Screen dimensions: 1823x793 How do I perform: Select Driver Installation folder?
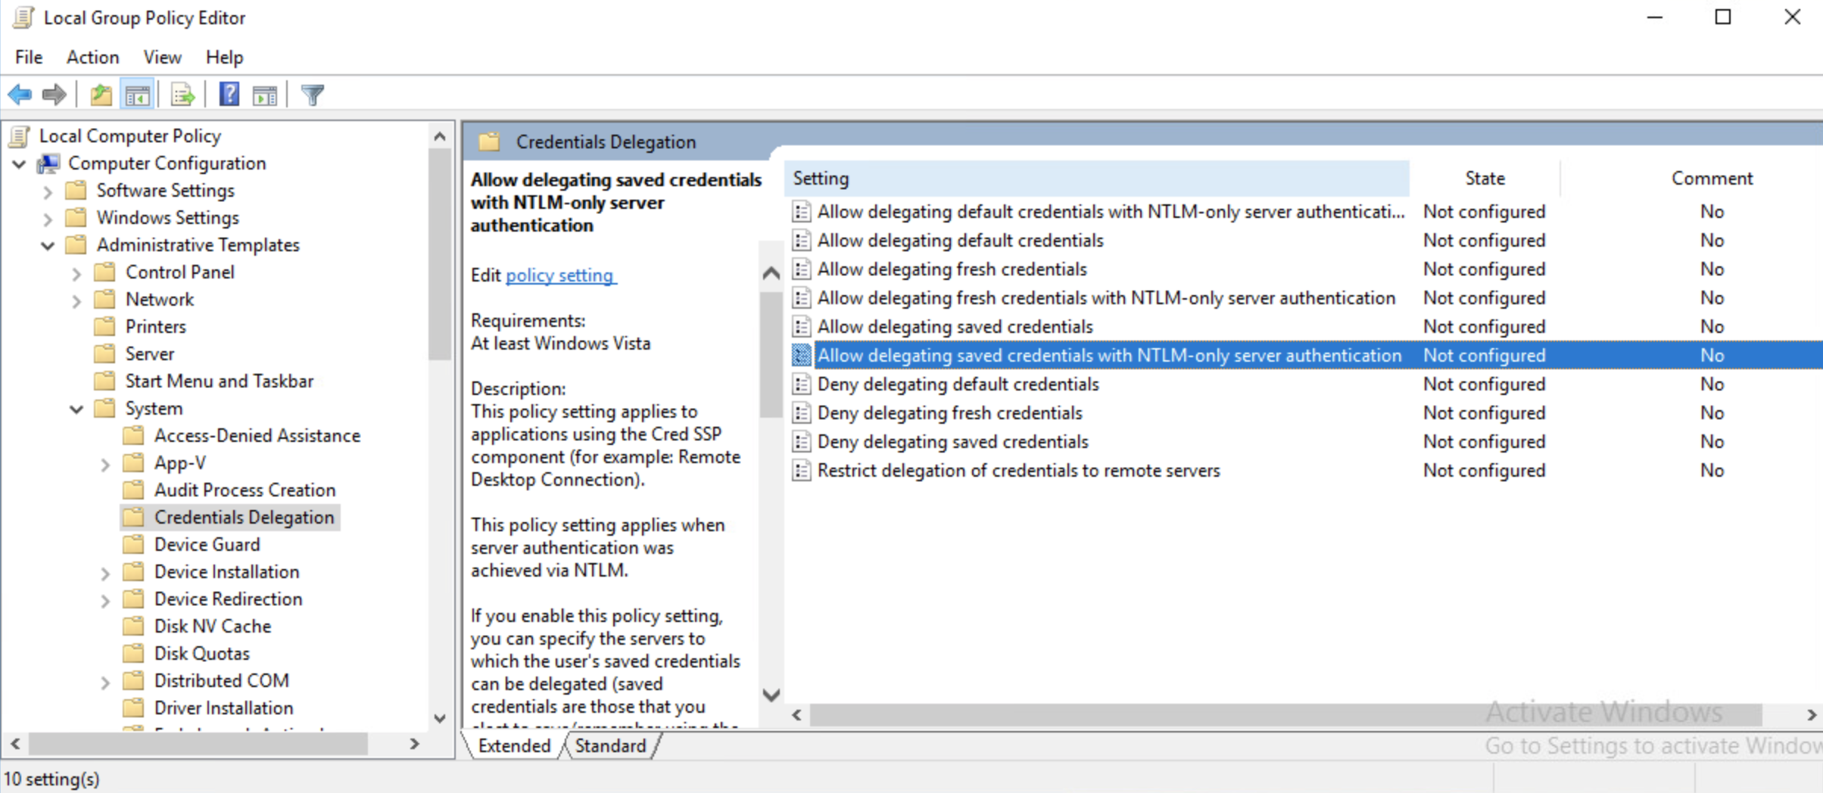coord(223,708)
